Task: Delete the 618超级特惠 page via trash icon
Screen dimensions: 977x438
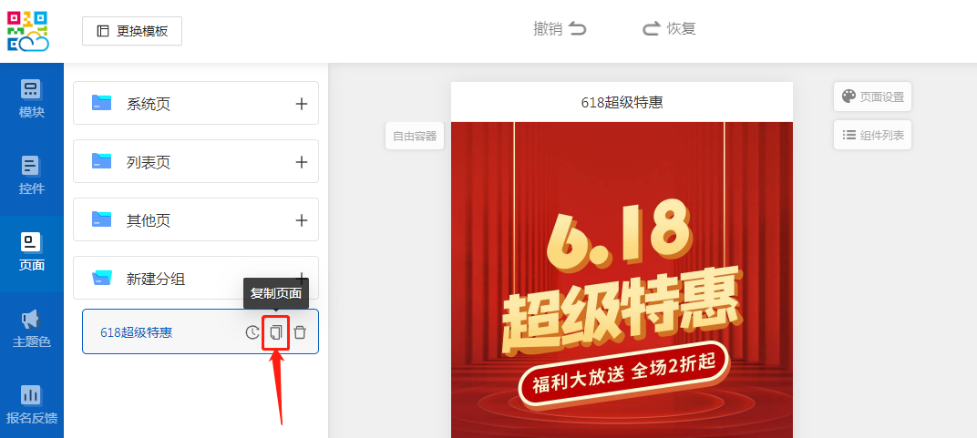Action: coord(300,332)
